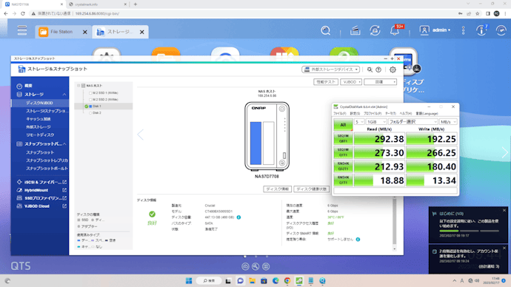
Task: Collapse the スナップショットバ... sidebar section
Action: [x=64, y=143]
